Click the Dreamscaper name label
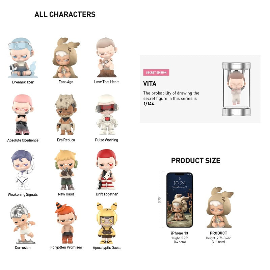This screenshot has width=270, height=270. [x=23, y=82]
